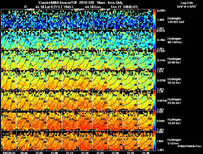Select the Hydrogen 90-149 keV row label
Viewport: 203px width, 154px height.
[175, 40]
